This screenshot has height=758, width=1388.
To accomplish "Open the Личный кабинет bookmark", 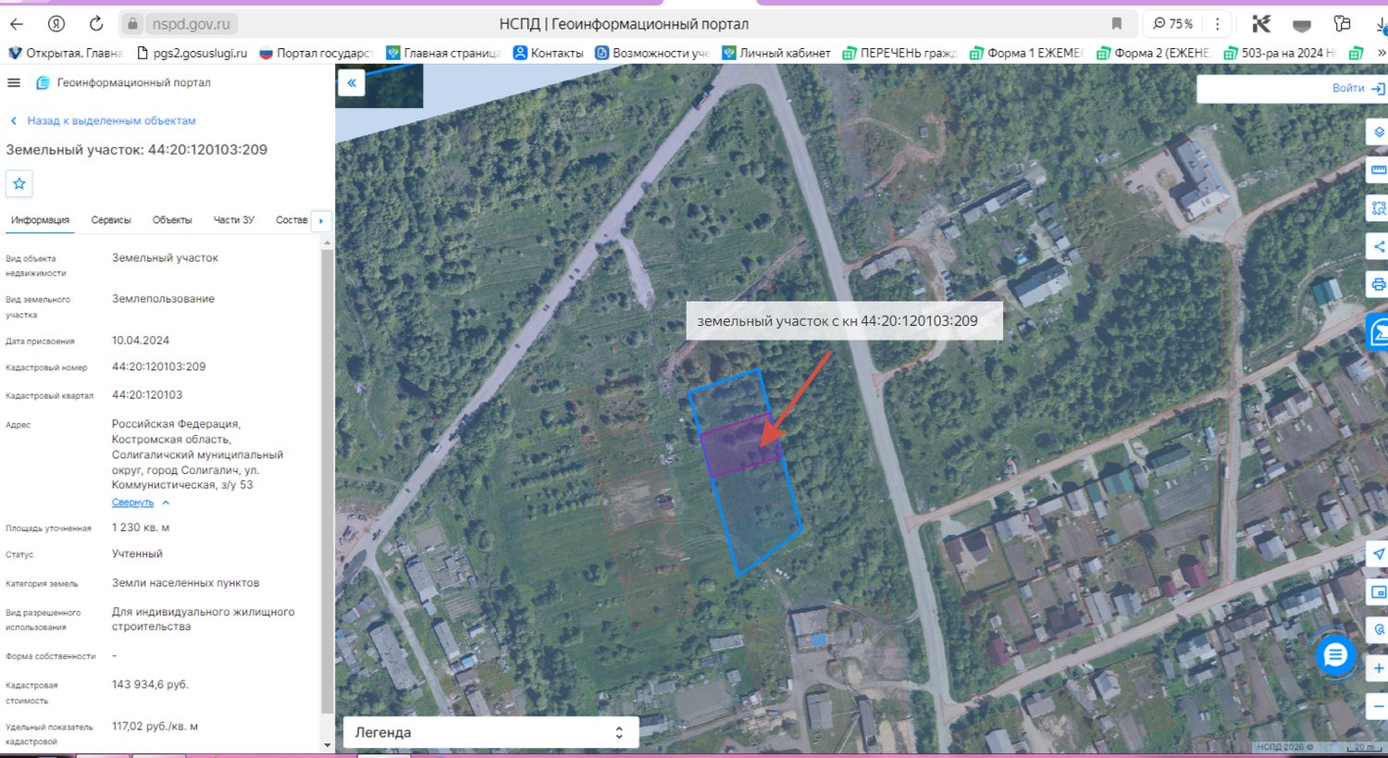I will click(776, 53).
